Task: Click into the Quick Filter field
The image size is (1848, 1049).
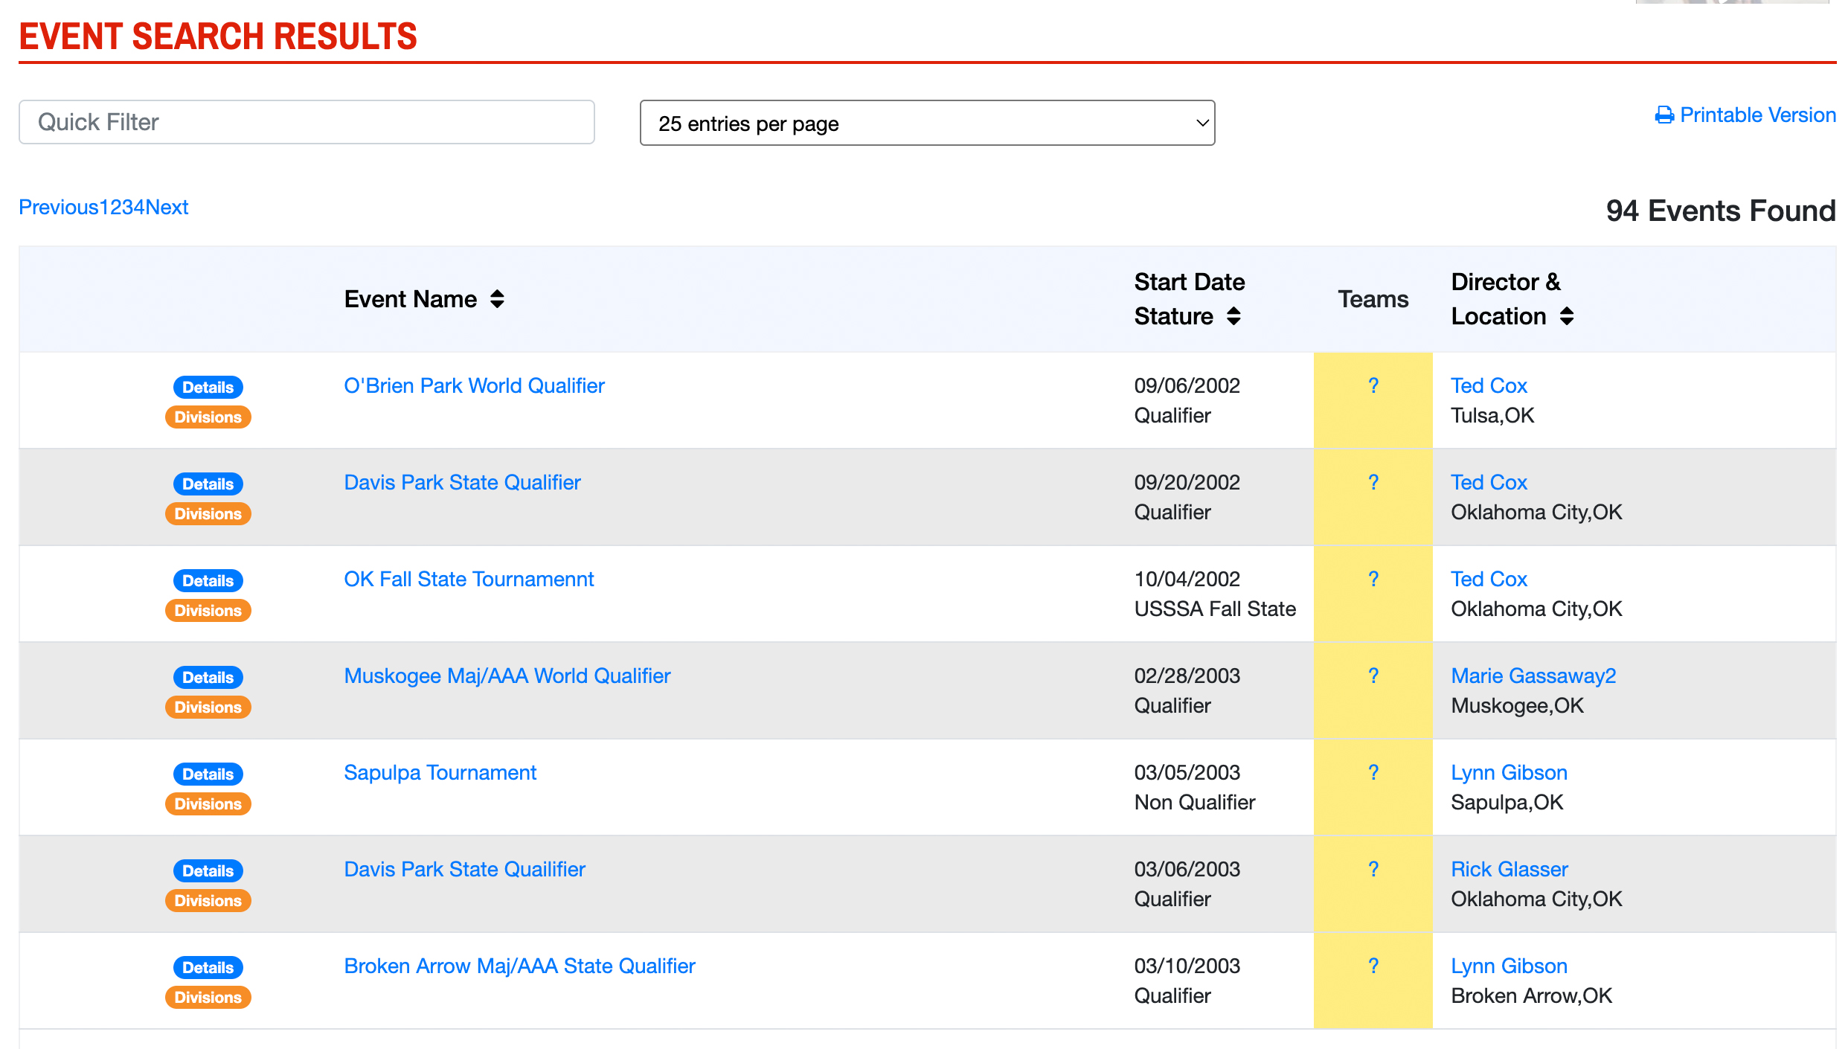Action: click(x=307, y=122)
